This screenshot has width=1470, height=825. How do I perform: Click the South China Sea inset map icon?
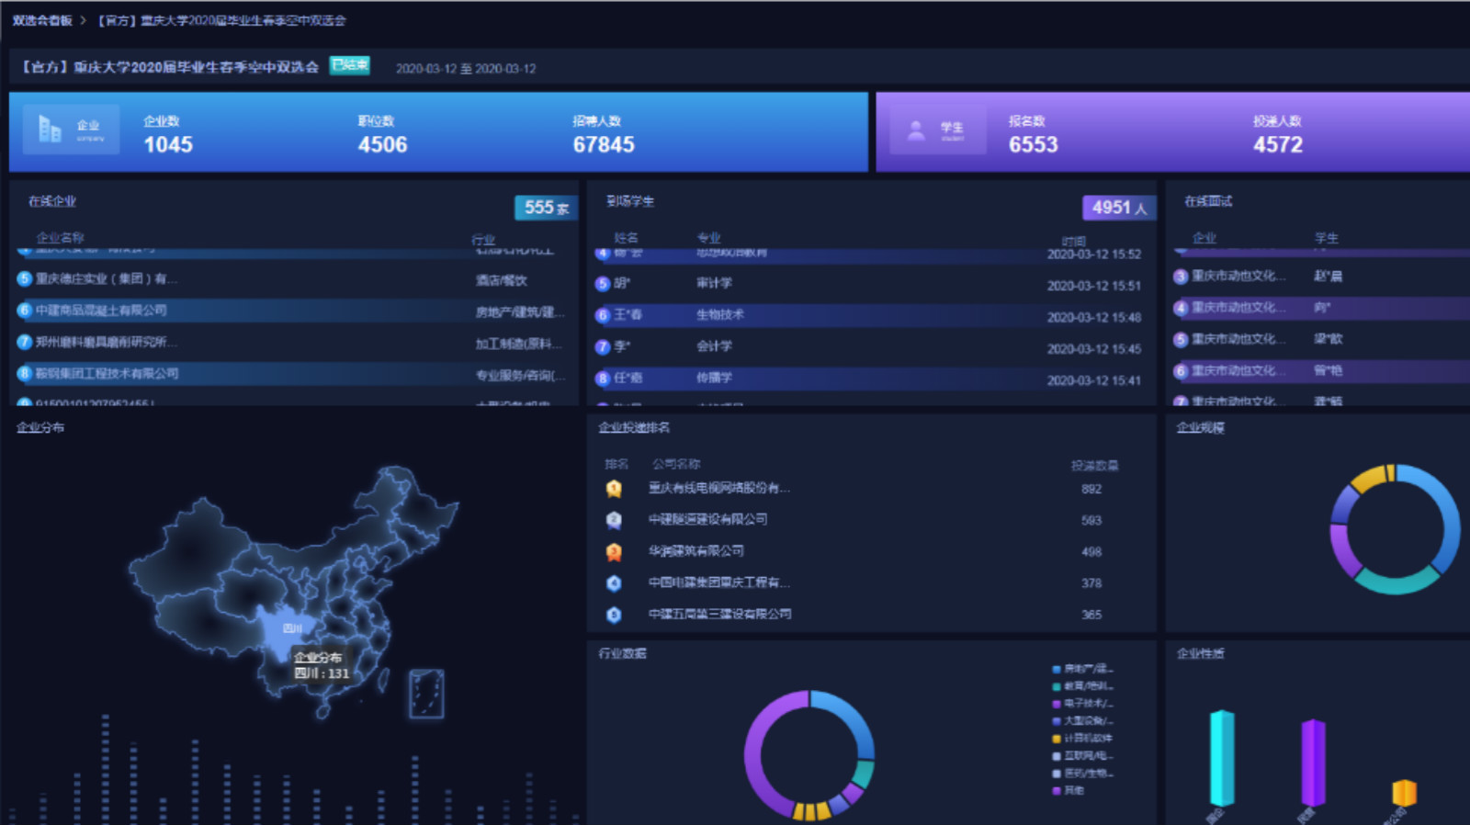426,694
